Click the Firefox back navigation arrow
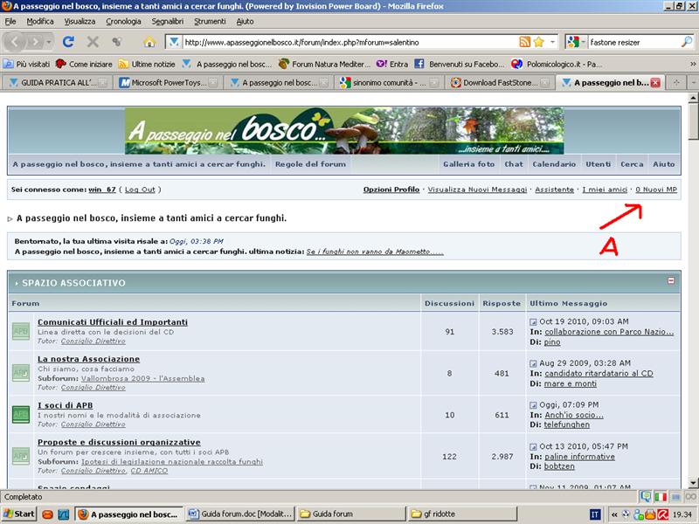 (x=17, y=41)
